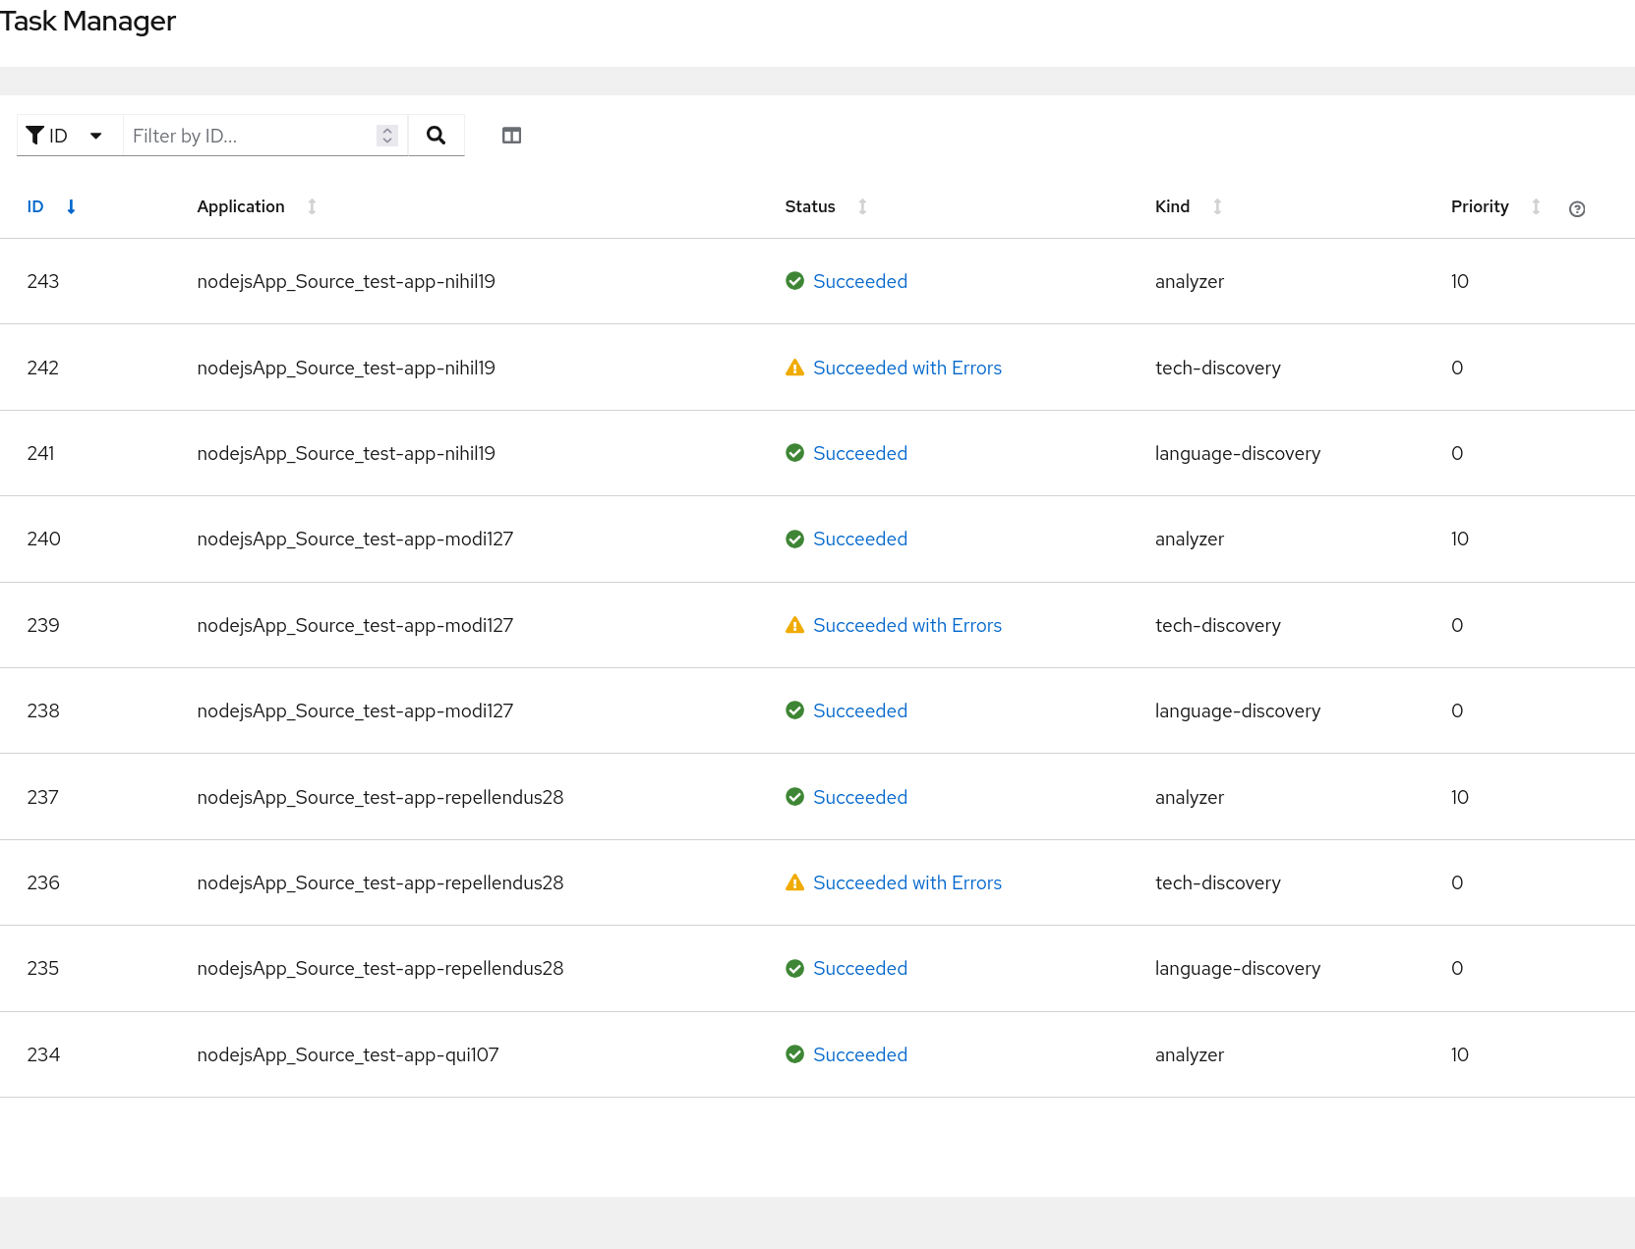Click the ID column header

point(35,206)
